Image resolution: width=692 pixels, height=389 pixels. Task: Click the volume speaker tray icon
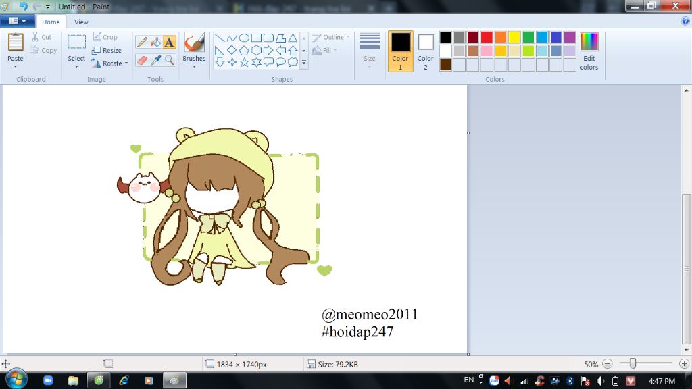pos(600,381)
